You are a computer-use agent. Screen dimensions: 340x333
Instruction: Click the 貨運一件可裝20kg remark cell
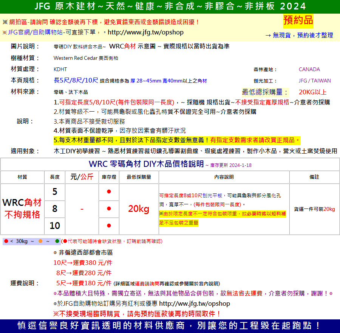(314, 209)
